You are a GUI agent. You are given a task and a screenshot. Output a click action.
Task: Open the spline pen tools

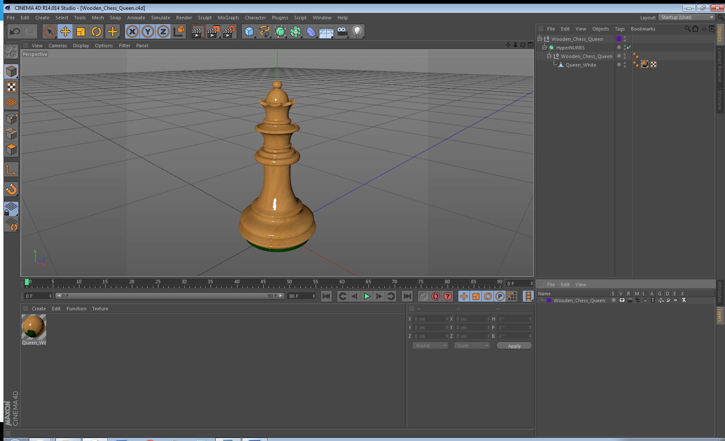tap(265, 31)
